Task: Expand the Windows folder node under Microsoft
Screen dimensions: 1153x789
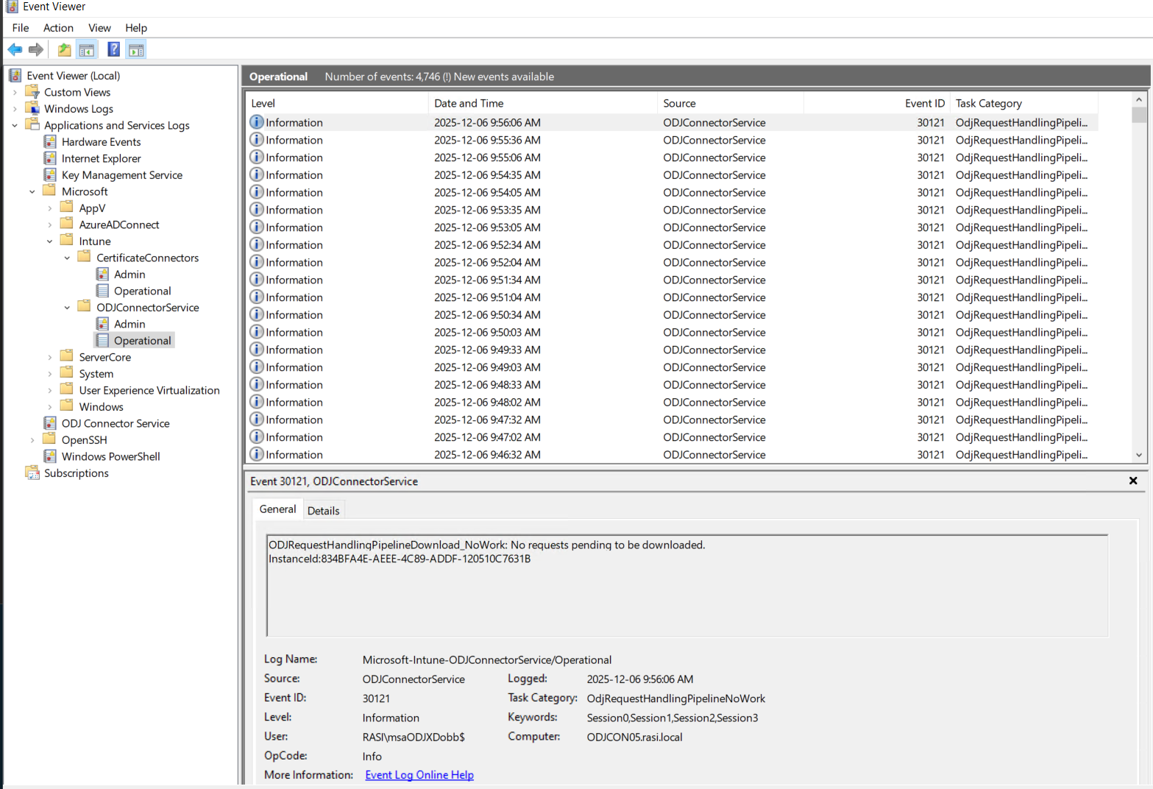Action: tap(50, 407)
